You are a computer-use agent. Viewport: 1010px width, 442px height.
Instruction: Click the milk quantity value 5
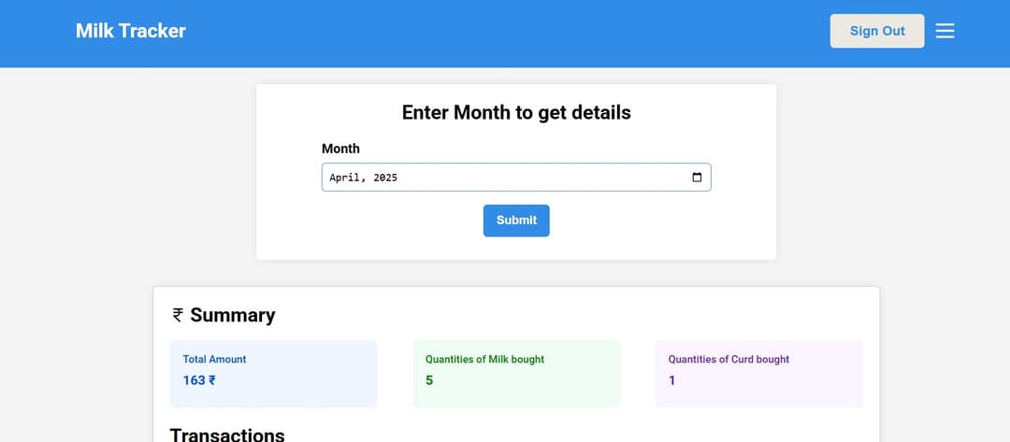tap(429, 380)
